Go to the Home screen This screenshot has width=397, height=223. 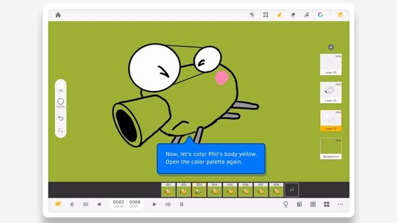point(58,15)
